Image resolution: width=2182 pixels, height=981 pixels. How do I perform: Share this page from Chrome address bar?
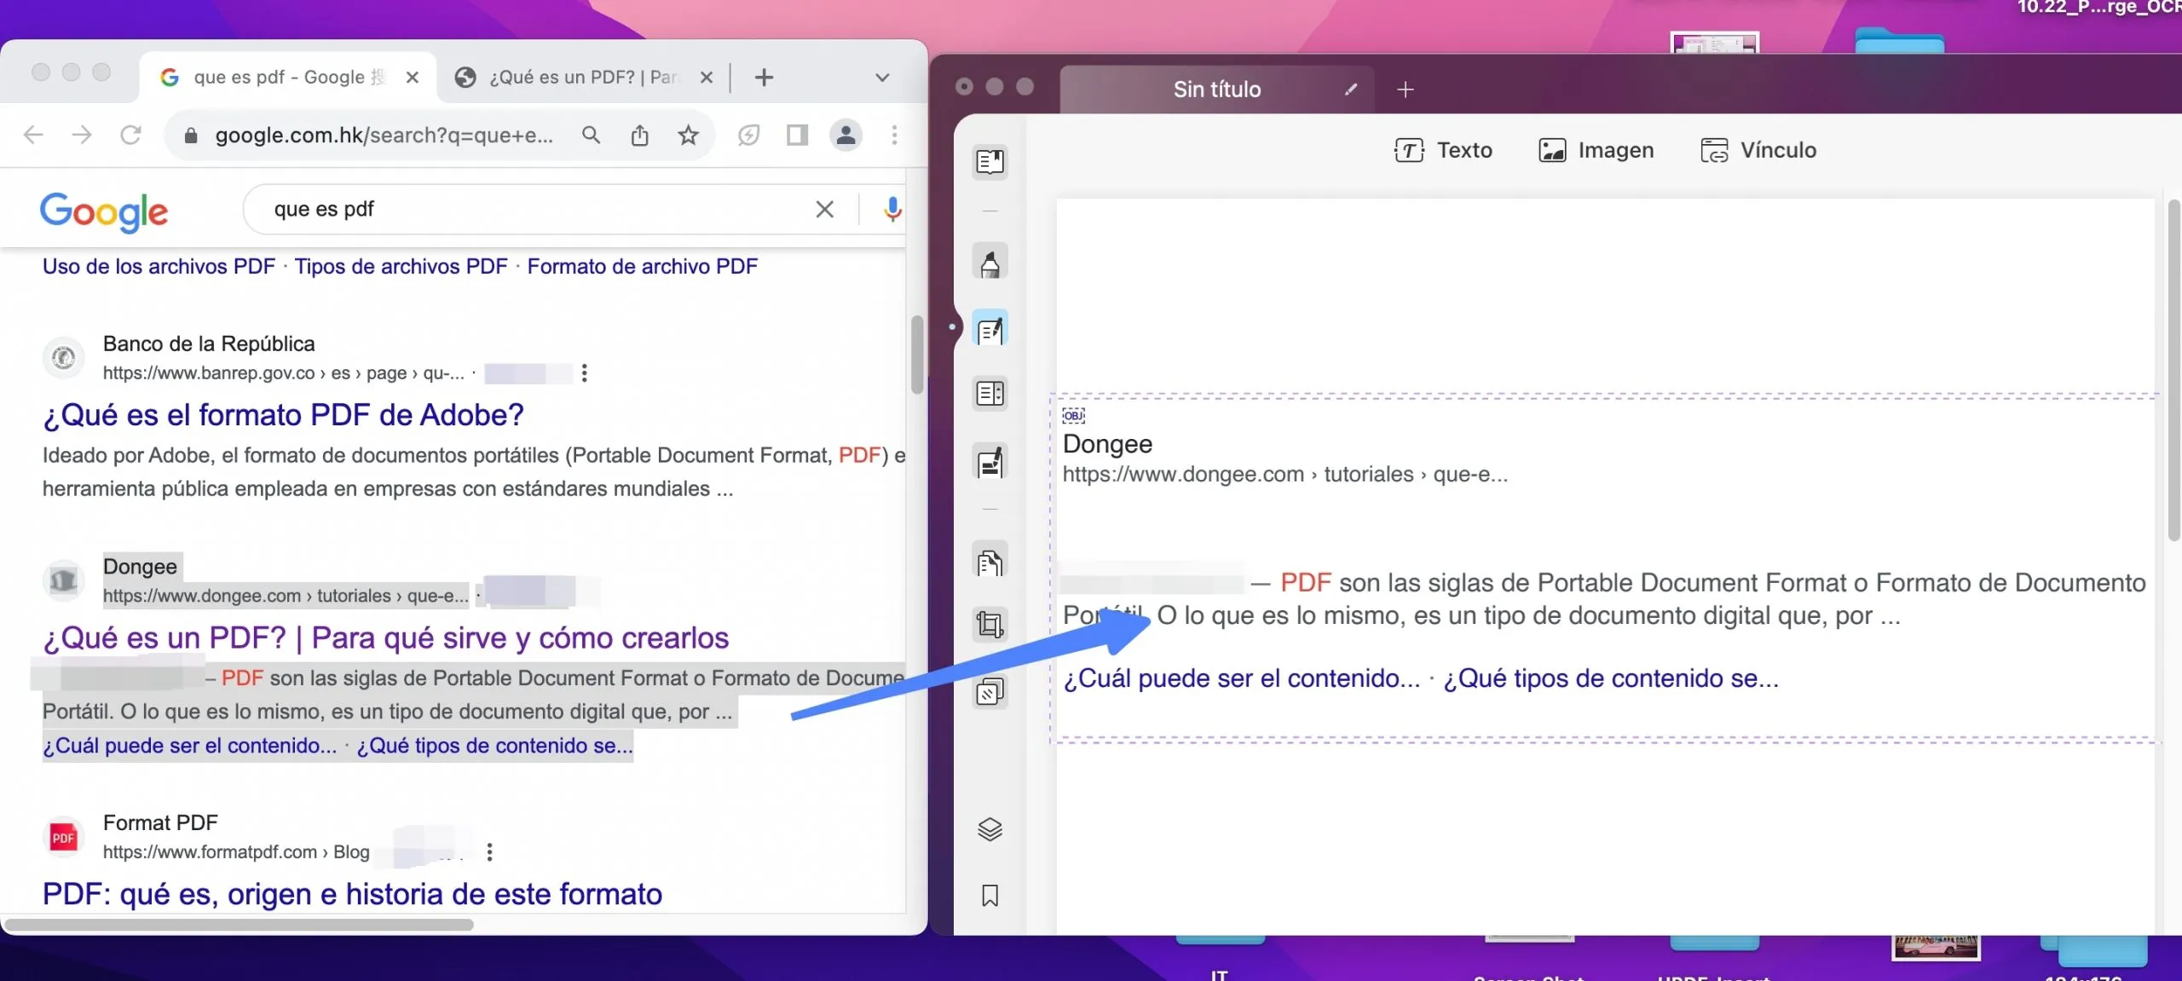639,135
